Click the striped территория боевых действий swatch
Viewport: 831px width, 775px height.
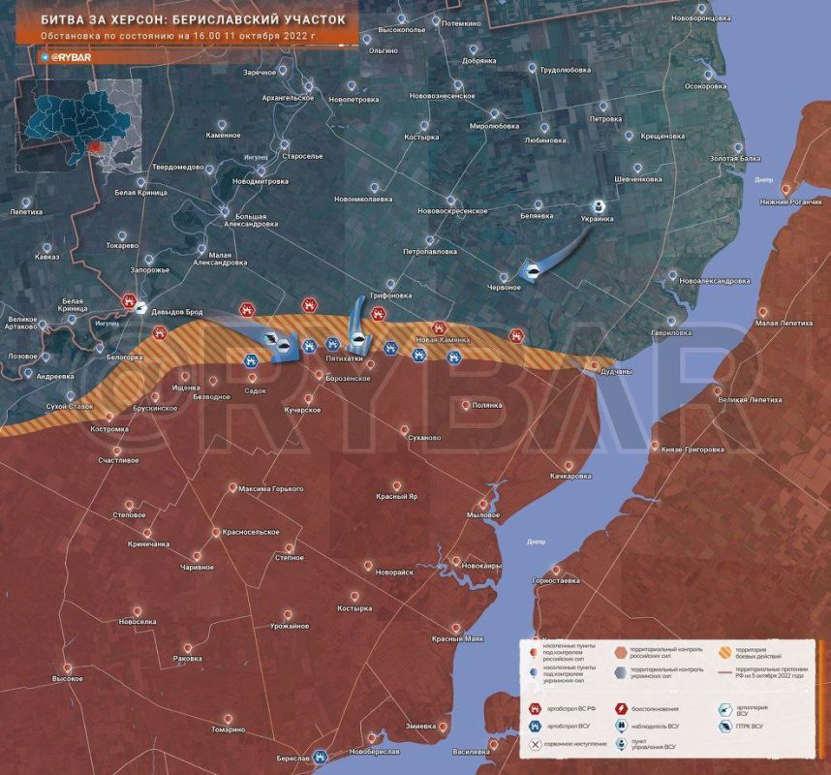pos(725,651)
